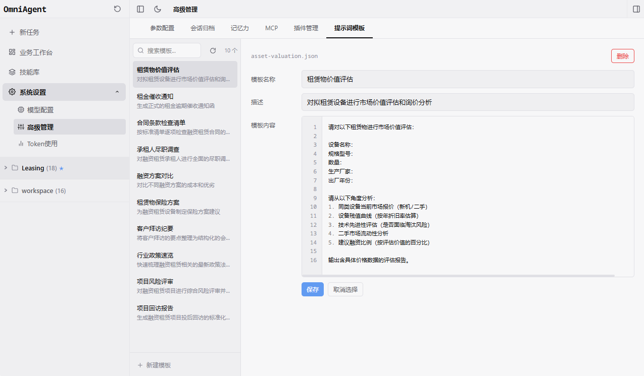Click the 设备名称 line in editor
Screen dimensions: 644x376
pos(340,145)
